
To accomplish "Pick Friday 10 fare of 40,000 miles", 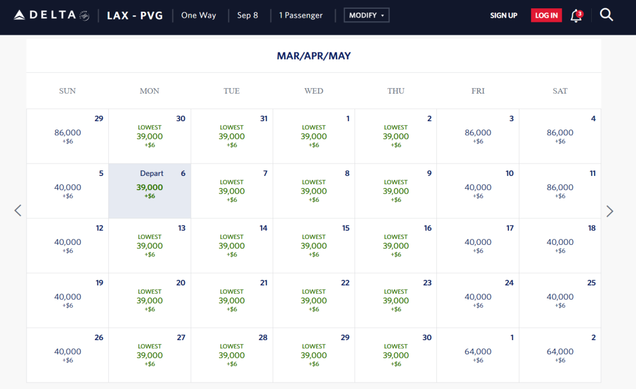I will pos(478,191).
